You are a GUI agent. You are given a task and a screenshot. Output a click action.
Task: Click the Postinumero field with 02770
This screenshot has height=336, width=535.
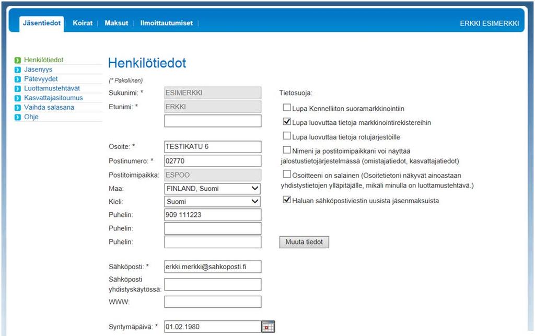[x=213, y=161]
